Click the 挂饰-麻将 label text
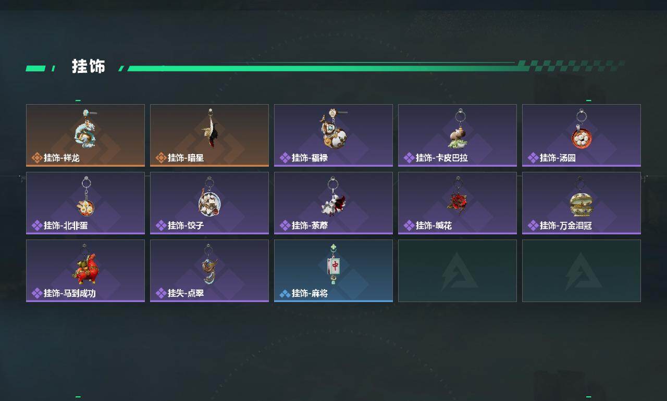Screen dimensions: 667x401 310,293
